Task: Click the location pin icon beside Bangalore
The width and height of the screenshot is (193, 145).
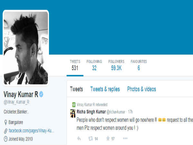Action: point(5,122)
